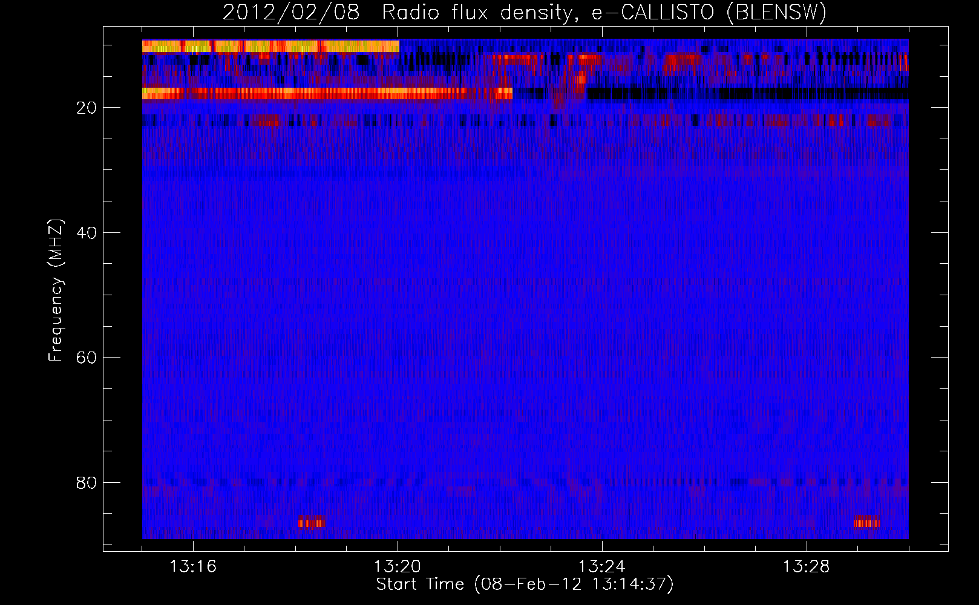979x605 pixels.
Task: Select the 'e-CALLISTO (BLENSW)' title text
Action: [x=709, y=12]
